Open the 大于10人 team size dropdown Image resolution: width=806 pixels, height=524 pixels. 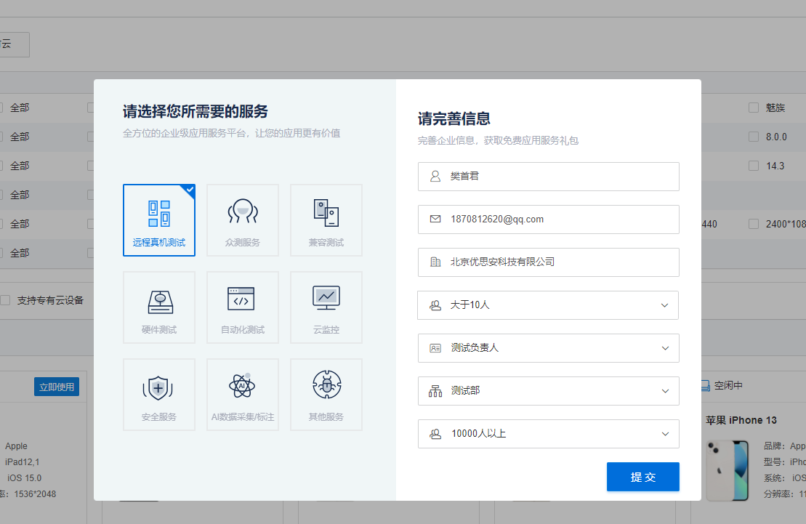548,305
